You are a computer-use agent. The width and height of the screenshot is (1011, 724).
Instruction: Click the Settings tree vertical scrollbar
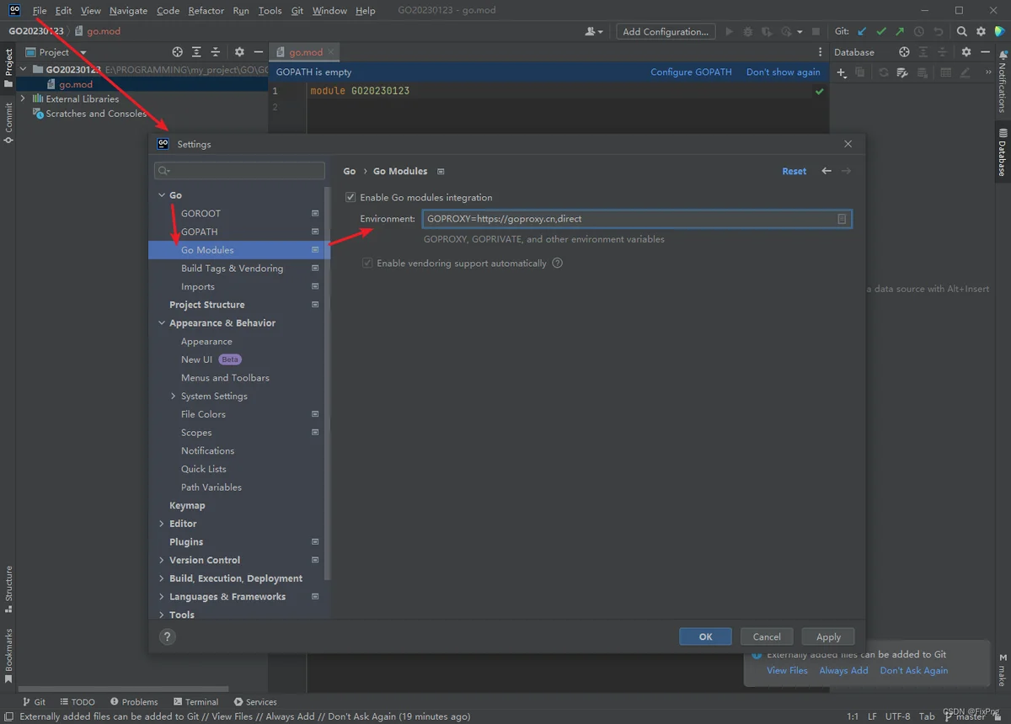tap(328, 383)
